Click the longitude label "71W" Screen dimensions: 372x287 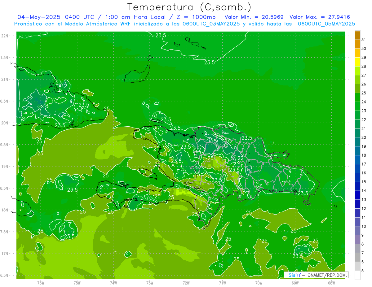(222, 283)
